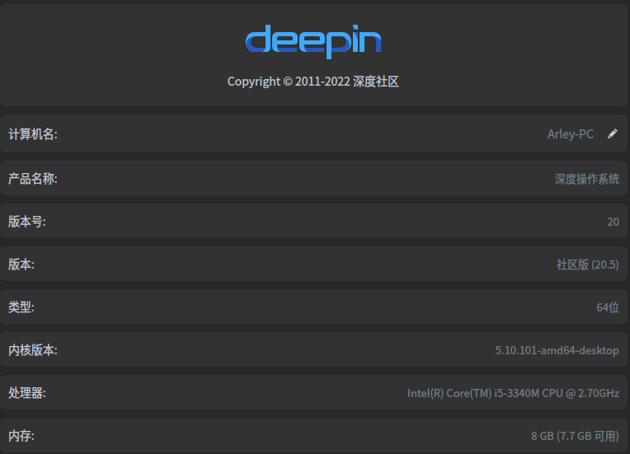This screenshot has height=454, width=630.
Task: Click the deepin logo
Action: (x=313, y=41)
